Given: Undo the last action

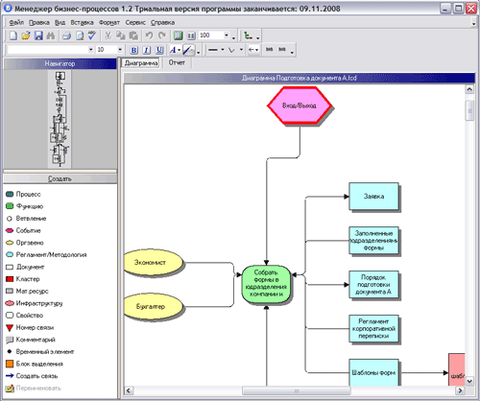Looking at the screenshot, I should pos(149,35).
